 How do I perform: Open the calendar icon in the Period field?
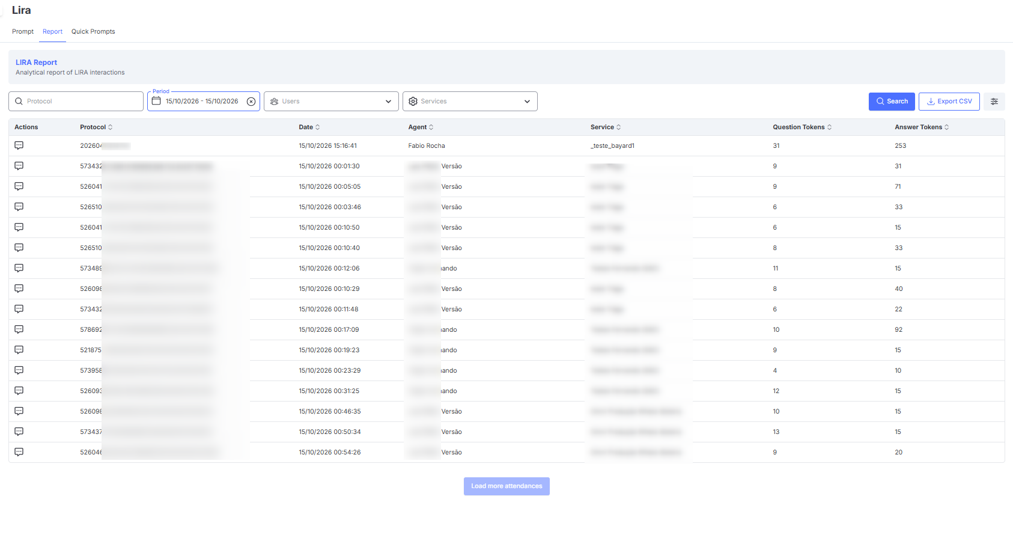pos(156,101)
